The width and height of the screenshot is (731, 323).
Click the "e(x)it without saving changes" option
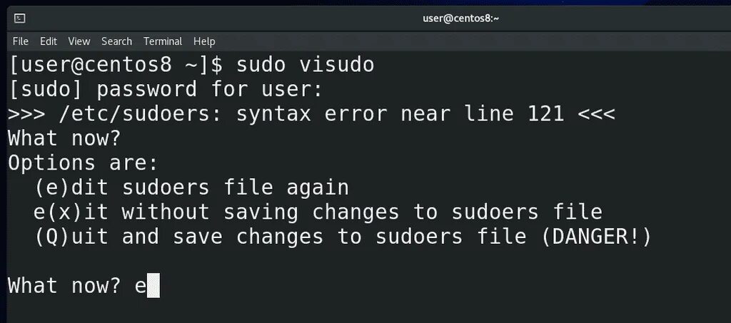pyautogui.click(x=318, y=212)
